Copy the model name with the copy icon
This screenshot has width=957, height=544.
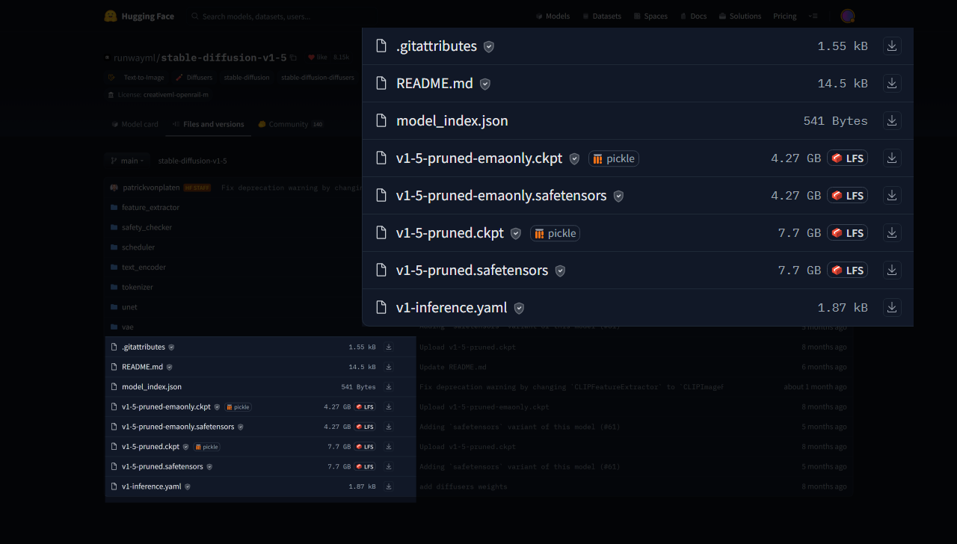tap(293, 58)
